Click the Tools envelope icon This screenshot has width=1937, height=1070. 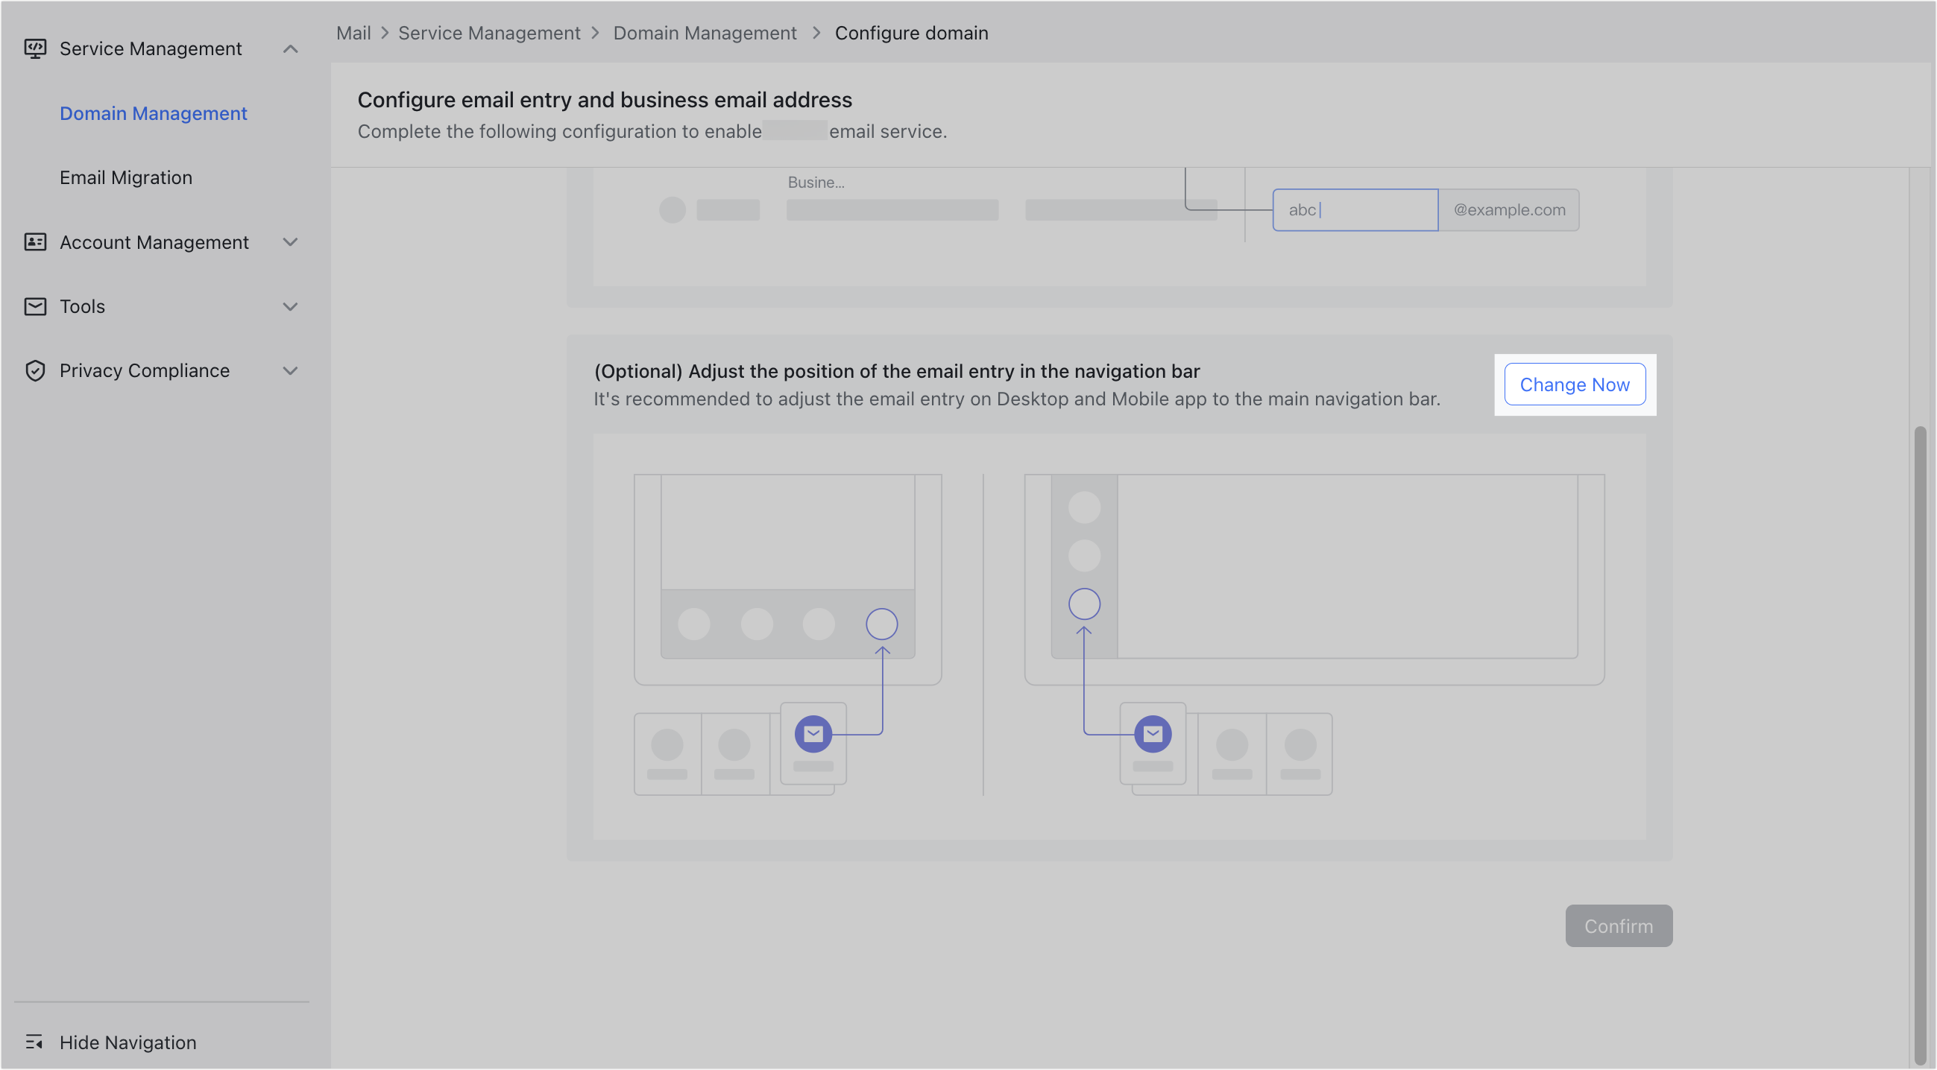(x=35, y=306)
